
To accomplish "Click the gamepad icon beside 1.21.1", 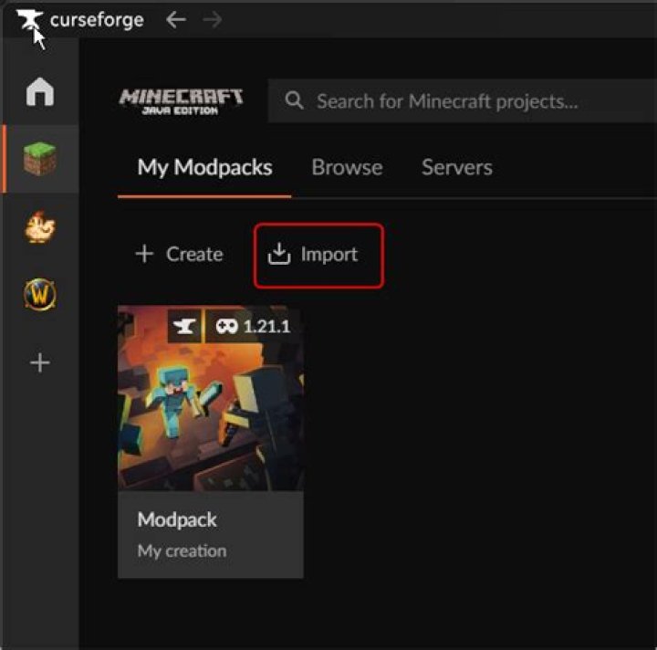I will click(x=227, y=326).
